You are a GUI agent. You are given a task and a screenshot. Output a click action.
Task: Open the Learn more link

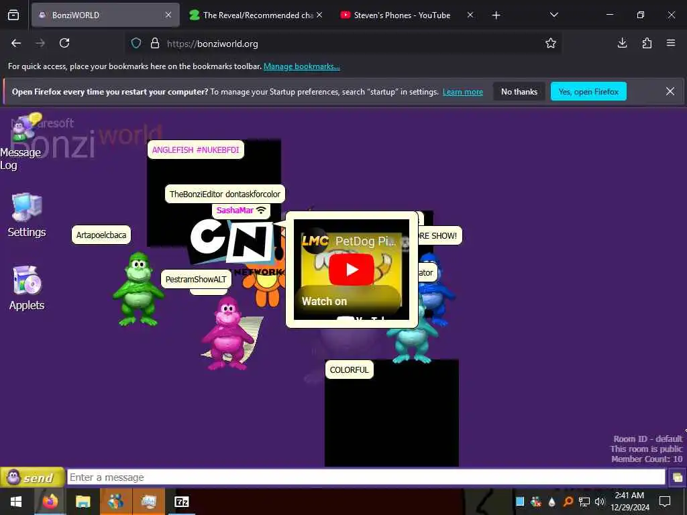coord(463,92)
